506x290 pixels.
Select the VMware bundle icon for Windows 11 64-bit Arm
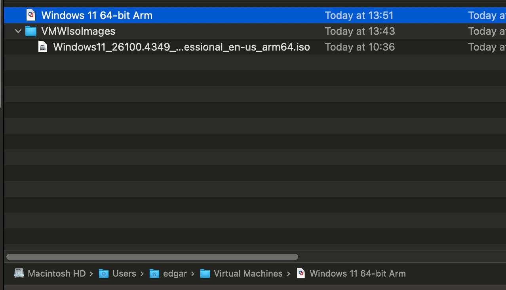pyautogui.click(x=31, y=15)
